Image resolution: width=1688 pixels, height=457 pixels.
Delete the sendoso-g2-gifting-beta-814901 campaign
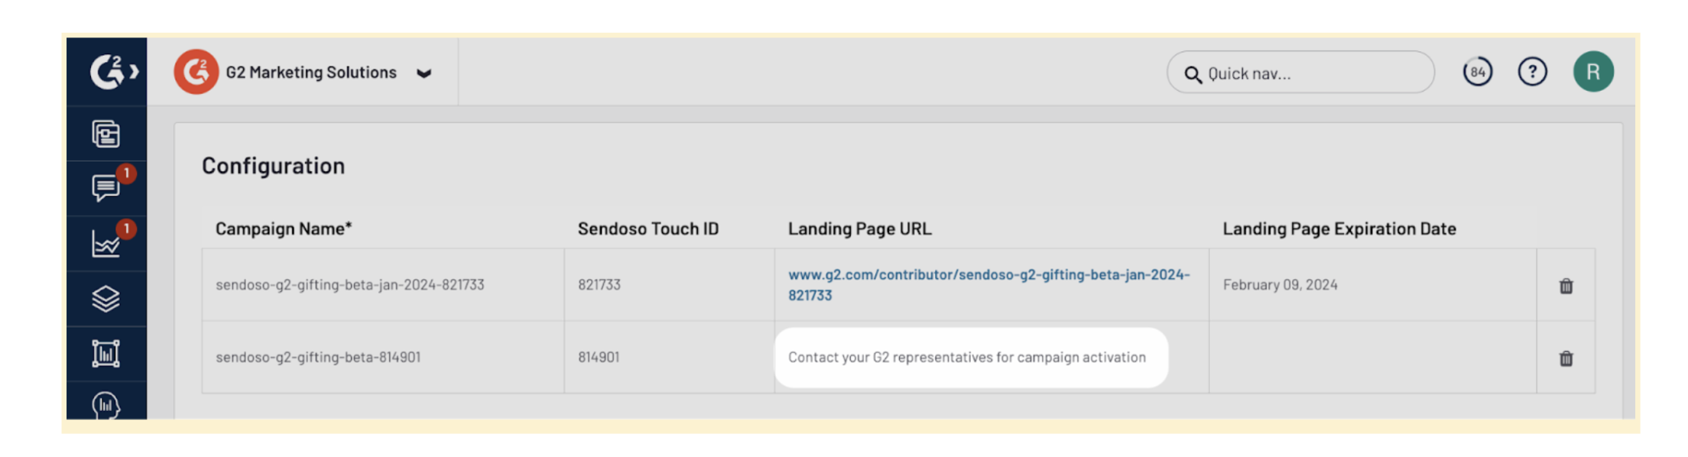[x=1566, y=358]
